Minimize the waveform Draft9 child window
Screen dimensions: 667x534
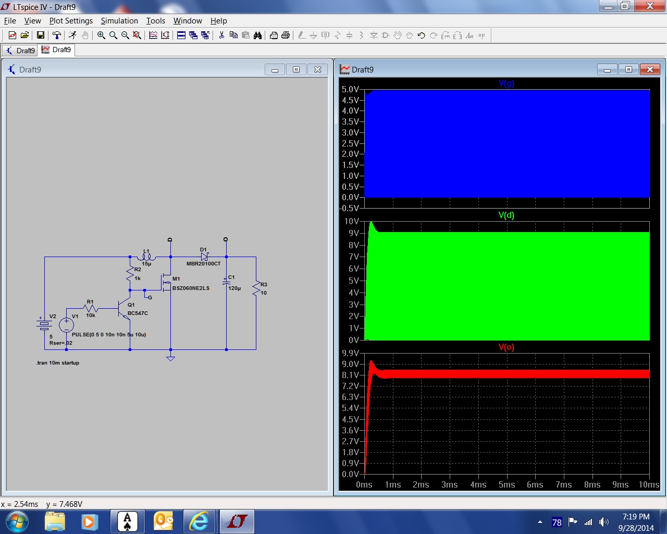point(607,69)
